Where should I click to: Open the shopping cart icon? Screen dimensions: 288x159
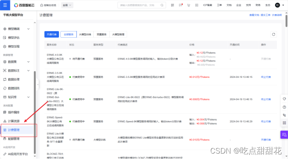pyautogui.click(x=189, y=5)
